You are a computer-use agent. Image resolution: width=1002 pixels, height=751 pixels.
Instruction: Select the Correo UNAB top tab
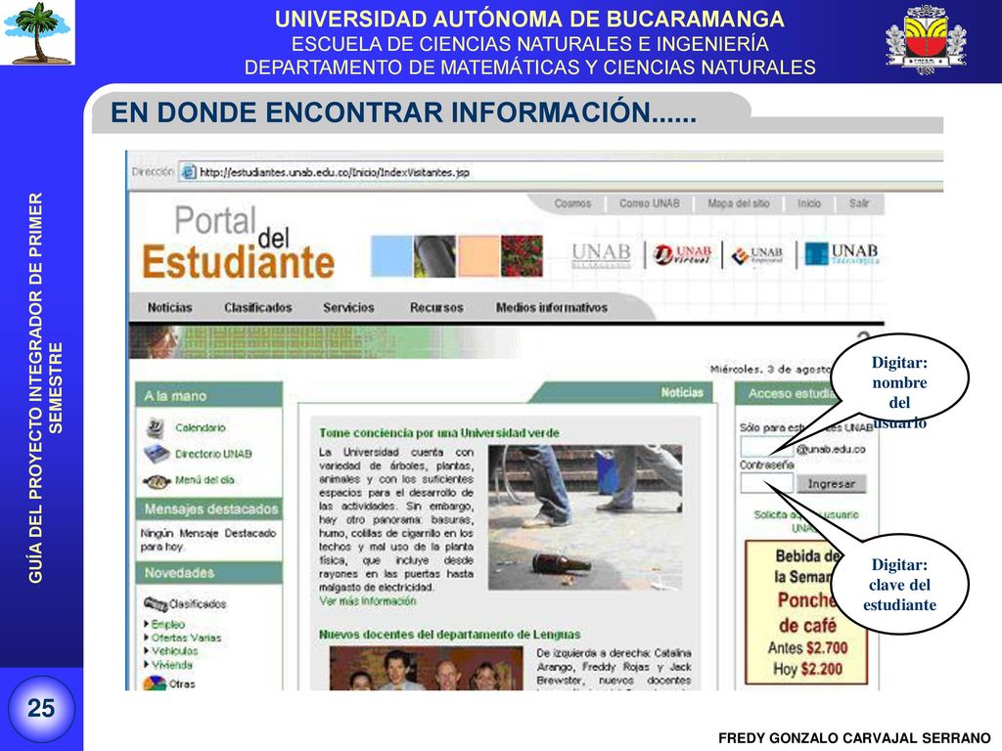click(x=650, y=203)
